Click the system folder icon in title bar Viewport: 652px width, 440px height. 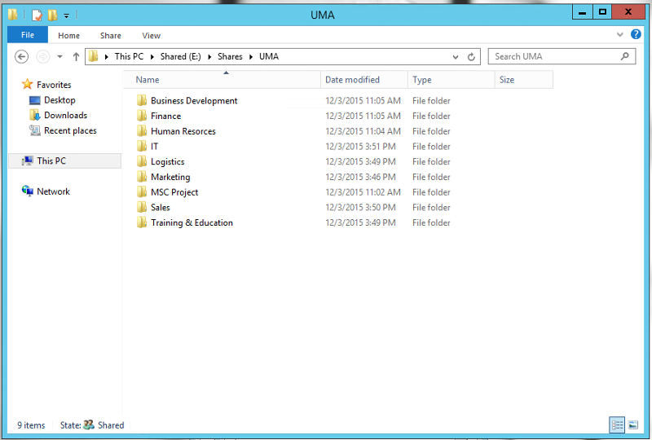pyautogui.click(x=13, y=15)
